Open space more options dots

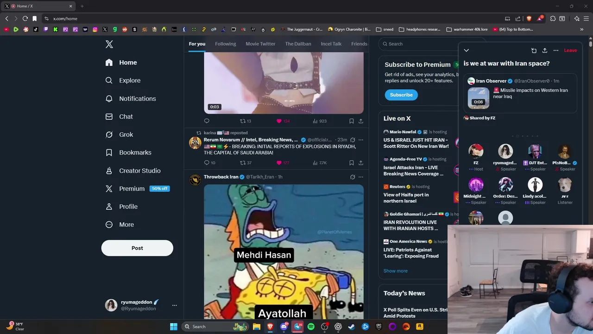tap(556, 50)
